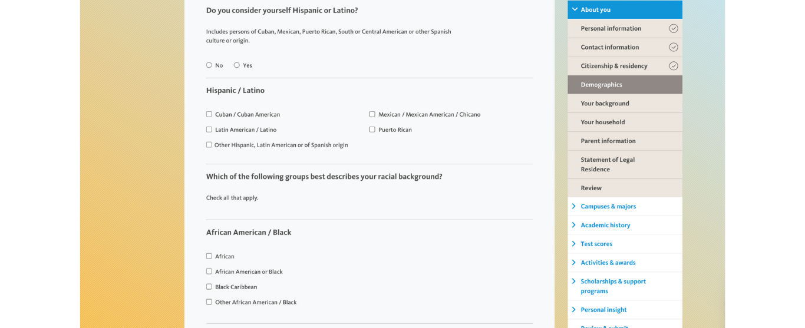
Task: Expand the Test scores chevron
Action: tap(574, 244)
